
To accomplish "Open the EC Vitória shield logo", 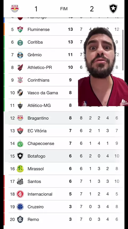I will tap(20, 131).
